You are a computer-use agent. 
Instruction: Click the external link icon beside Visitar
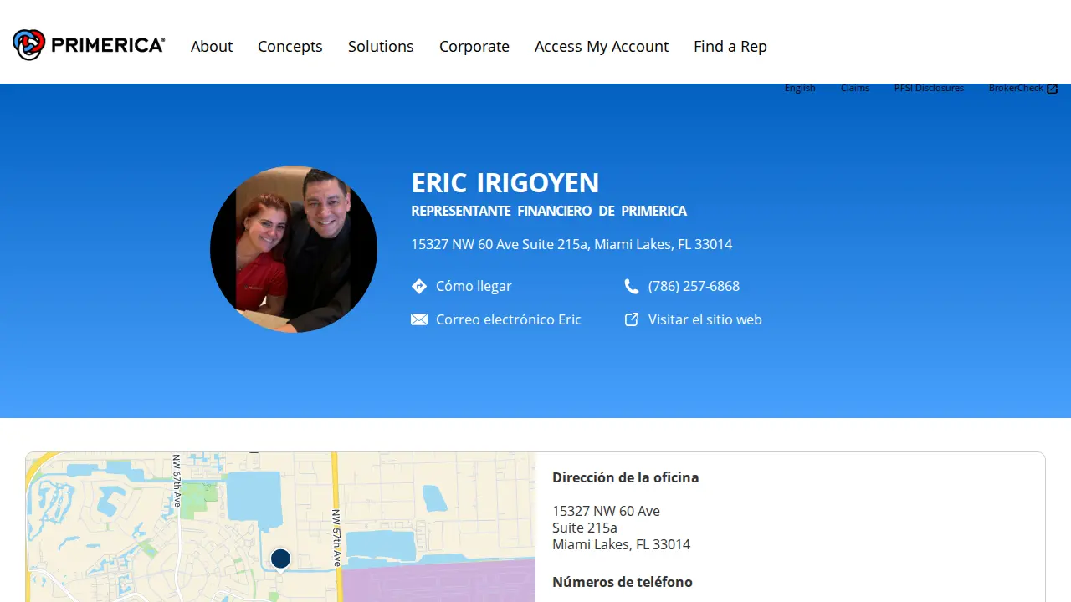632,319
